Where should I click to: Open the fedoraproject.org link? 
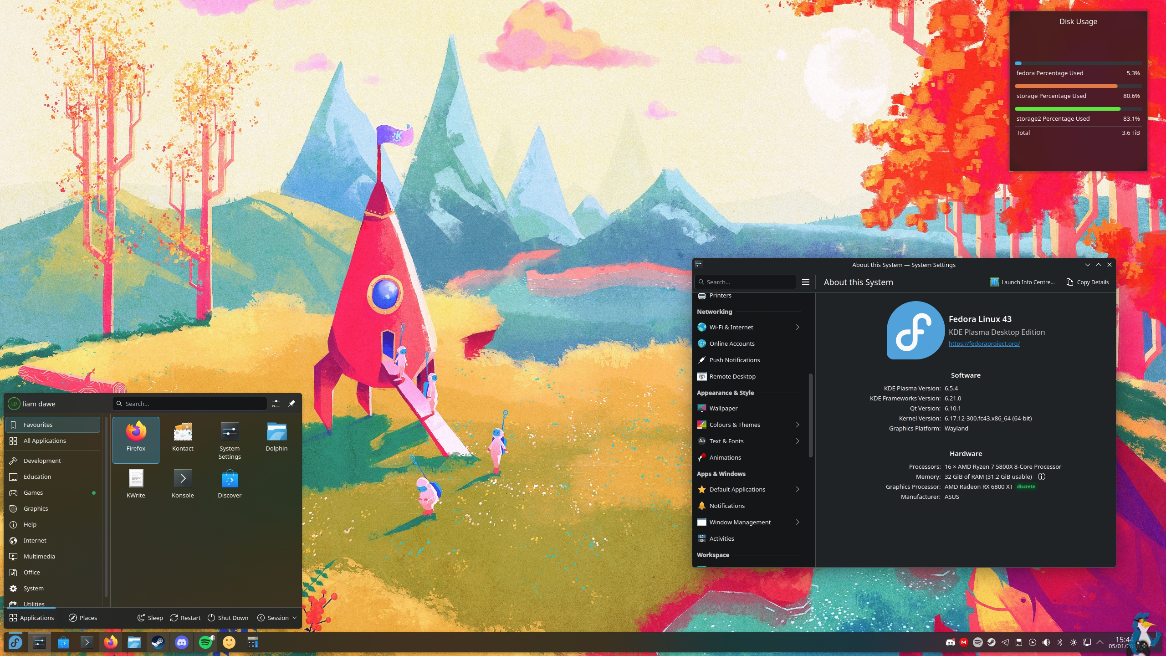tap(984, 343)
